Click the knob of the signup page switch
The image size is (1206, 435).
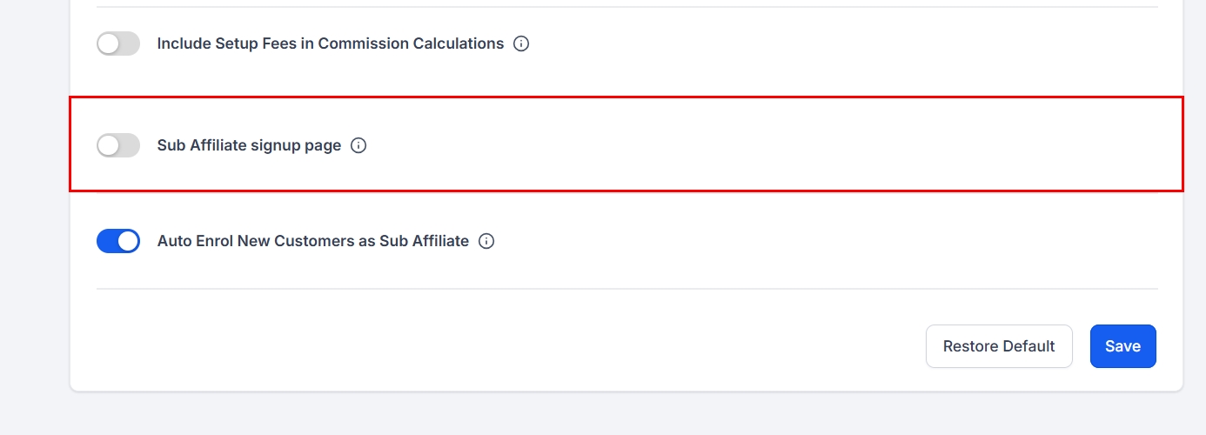click(109, 145)
